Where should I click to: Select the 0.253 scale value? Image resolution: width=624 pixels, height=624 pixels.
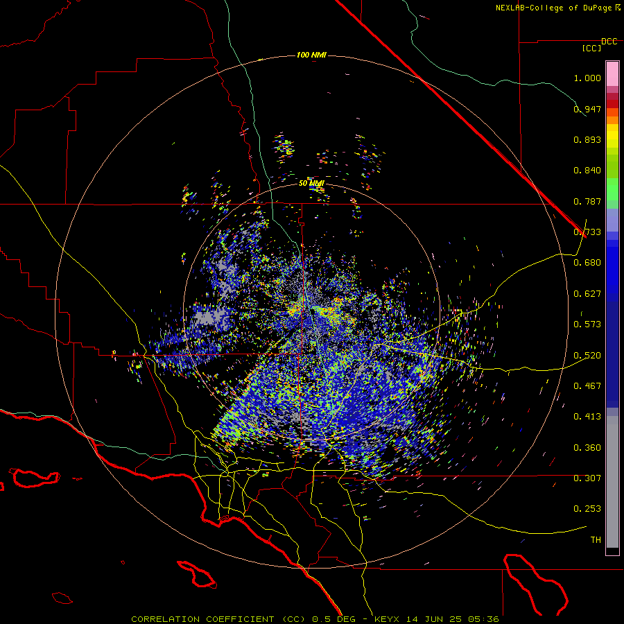587,509
